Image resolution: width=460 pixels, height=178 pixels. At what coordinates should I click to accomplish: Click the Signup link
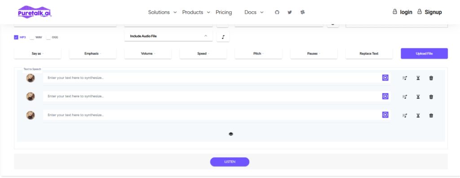tap(429, 12)
